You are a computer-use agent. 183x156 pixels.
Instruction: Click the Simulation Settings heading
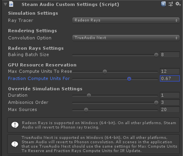(33, 13)
